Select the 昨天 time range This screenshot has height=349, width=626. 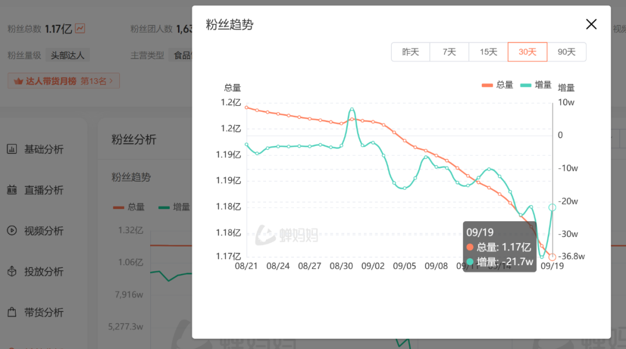(410, 52)
